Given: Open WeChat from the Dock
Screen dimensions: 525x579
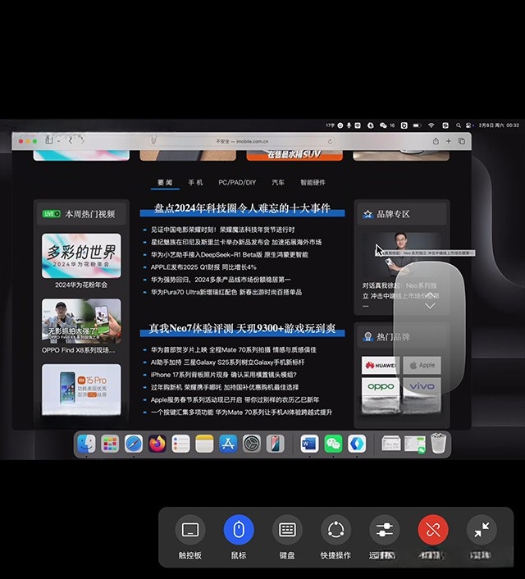Looking at the screenshot, I should point(333,444).
